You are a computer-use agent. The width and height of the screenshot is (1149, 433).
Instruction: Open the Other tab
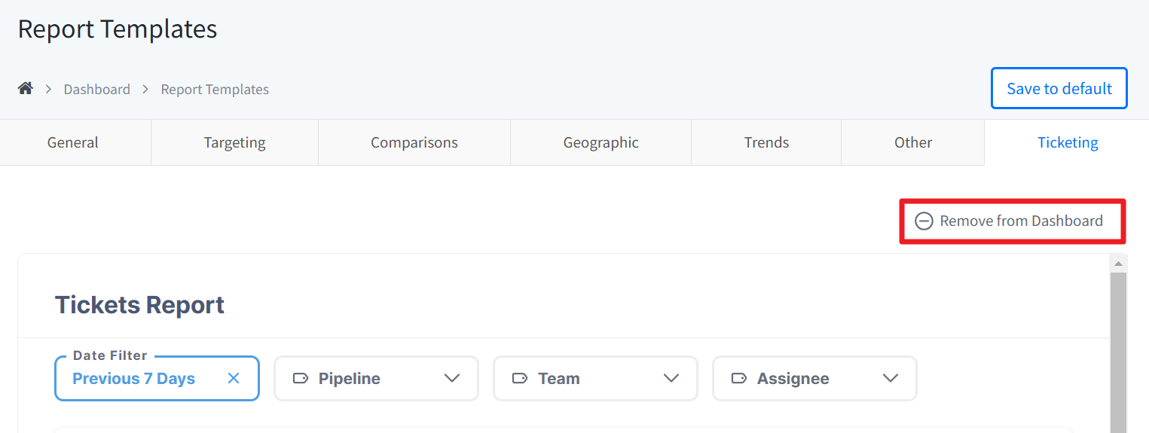pos(913,142)
